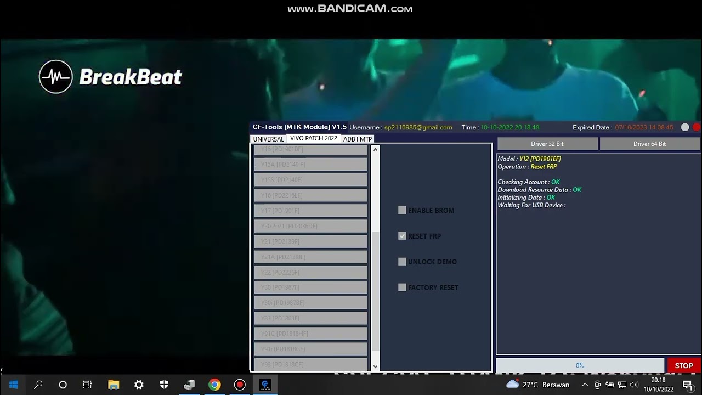
Task: Open File Explorer from the taskbar
Action: coord(114,385)
